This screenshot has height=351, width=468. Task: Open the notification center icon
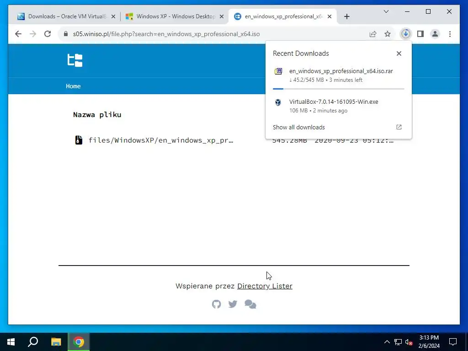click(x=453, y=342)
